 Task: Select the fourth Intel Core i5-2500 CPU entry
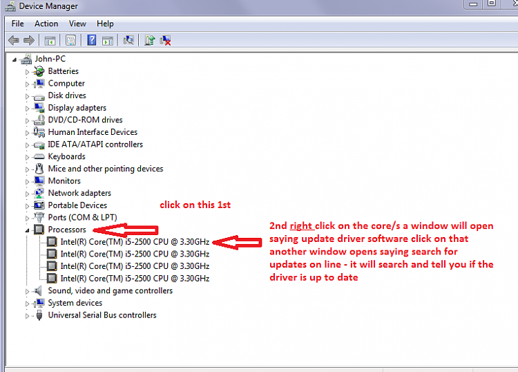coord(135,279)
